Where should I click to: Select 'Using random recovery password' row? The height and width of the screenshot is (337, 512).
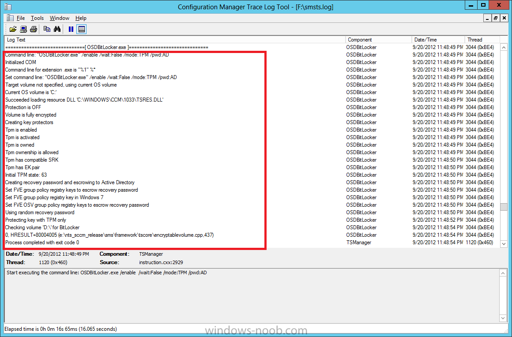(x=252, y=212)
